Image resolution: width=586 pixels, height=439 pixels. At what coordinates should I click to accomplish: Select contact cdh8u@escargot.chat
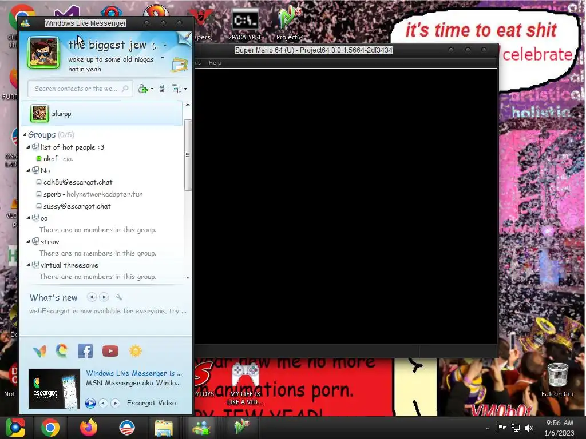pos(78,182)
